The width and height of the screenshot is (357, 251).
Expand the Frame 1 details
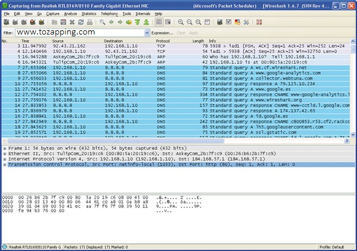5,148
